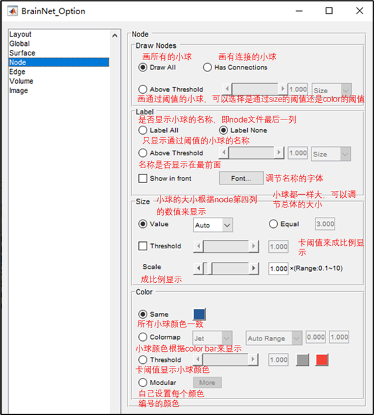
Task: Click the Draw Nodes threshold slider track
Action: pos(255,89)
